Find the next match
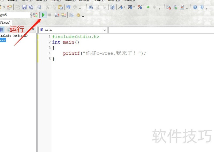The height and width of the screenshot is (152, 214). click(x=97, y=7)
